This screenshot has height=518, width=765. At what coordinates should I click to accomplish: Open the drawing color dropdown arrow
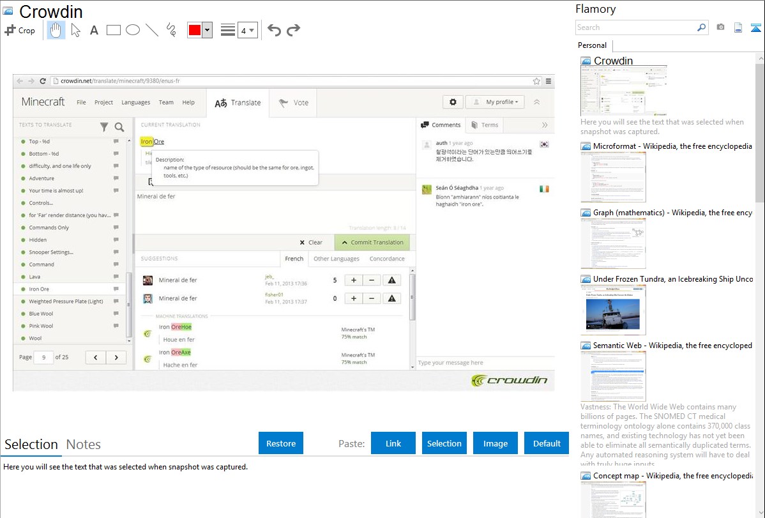click(x=208, y=30)
